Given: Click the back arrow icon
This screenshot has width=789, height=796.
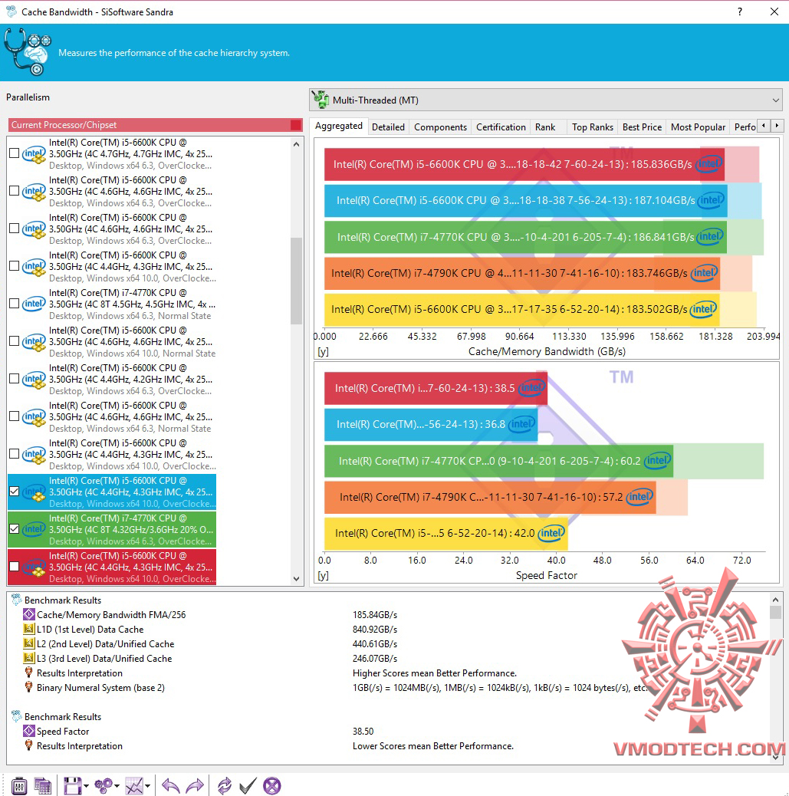Looking at the screenshot, I should tap(170, 786).
